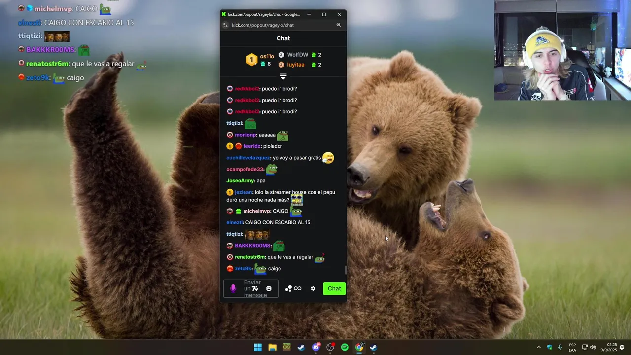The width and height of the screenshot is (631, 355).
Task: Open the Minecraft taskbar icon
Action: (x=287, y=347)
